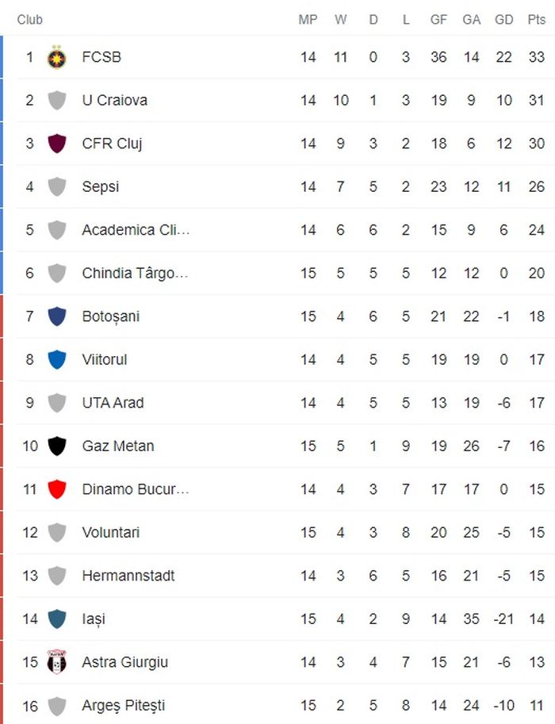555x724 pixels.
Task: Click the MP column header
Action: pyautogui.click(x=308, y=20)
